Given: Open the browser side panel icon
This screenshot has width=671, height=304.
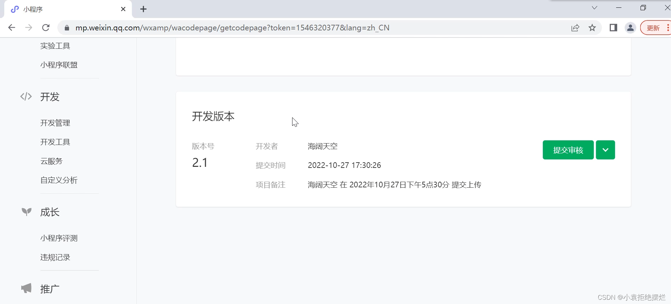Looking at the screenshot, I should click(613, 28).
